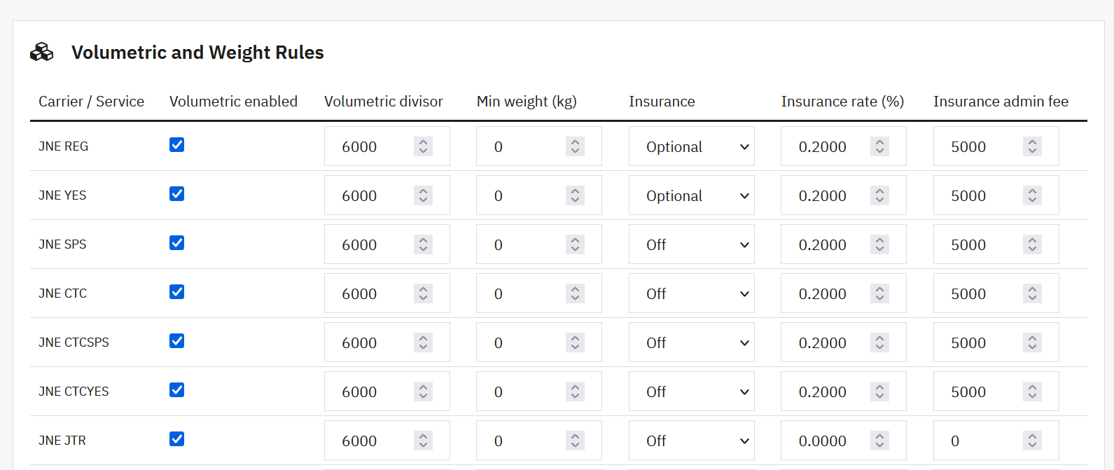The width and height of the screenshot is (1114, 470).
Task: Toggle volumetric checkbox for JNE JTR
Action: 176,439
